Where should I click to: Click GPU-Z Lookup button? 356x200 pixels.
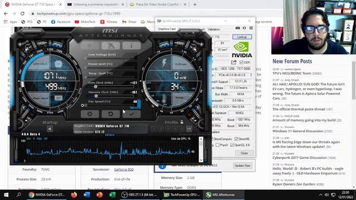coord(242,37)
